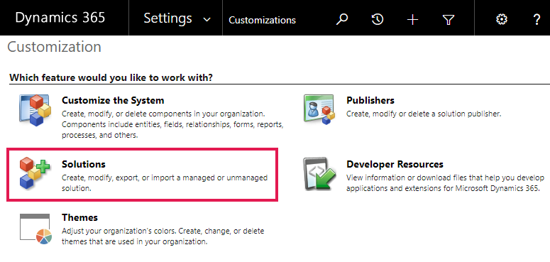550x262 pixels.
Task: Select Customizations in navigation bar
Action: [x=262, y=20]
